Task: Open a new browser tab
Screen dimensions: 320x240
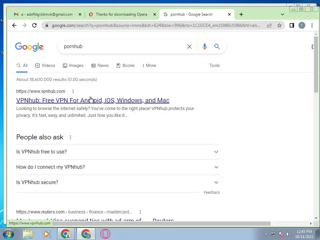Action: tap(241, 14)
